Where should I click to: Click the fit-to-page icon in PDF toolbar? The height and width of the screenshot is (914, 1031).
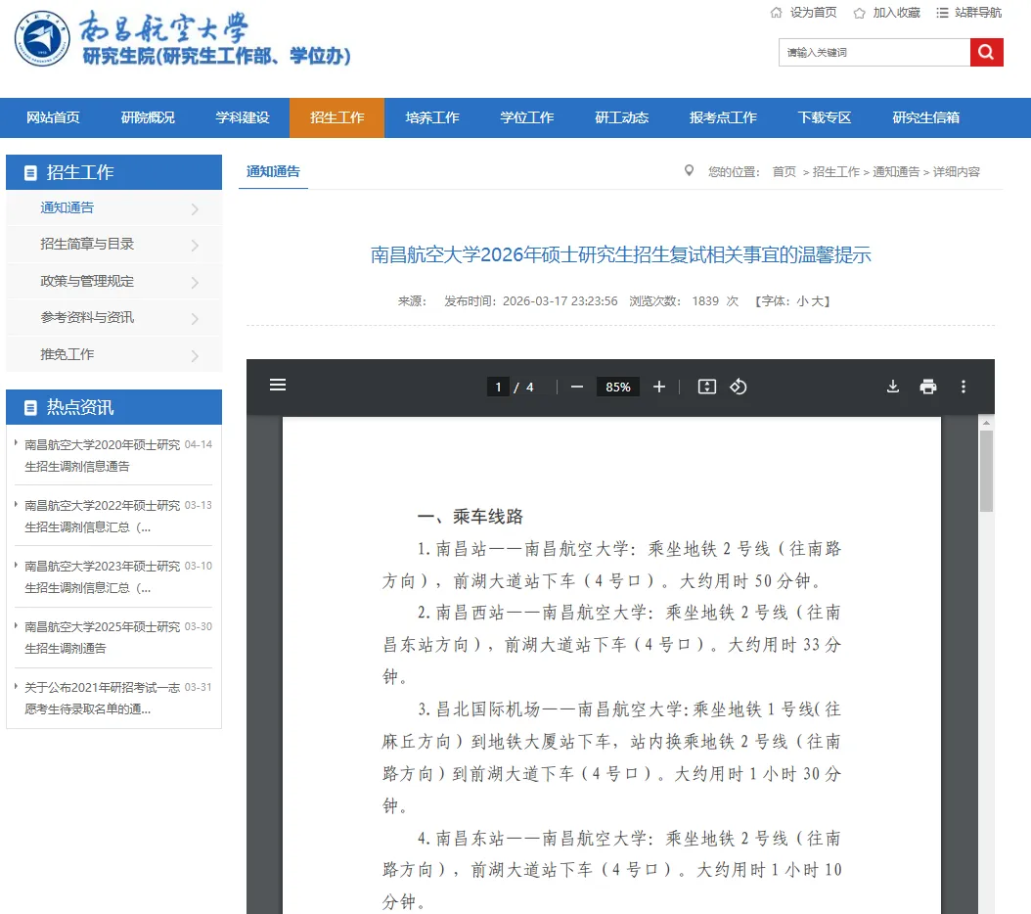pos(707,387)
